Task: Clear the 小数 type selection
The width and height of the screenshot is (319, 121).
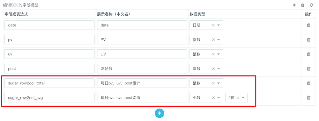Action: pos(213,98)
